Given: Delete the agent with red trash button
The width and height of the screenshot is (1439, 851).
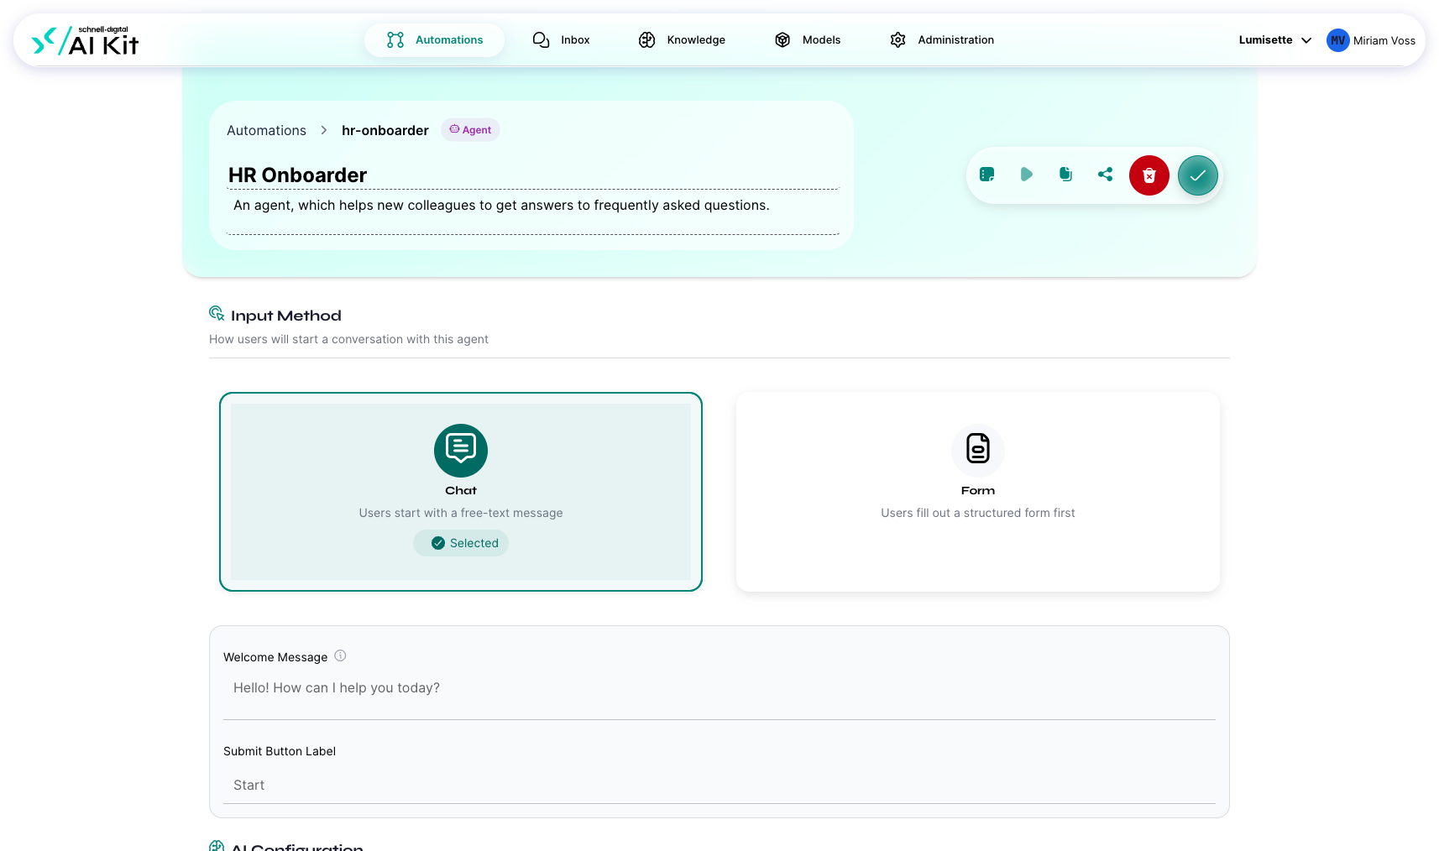Looking at the screenshot, I should point(1149,175).
